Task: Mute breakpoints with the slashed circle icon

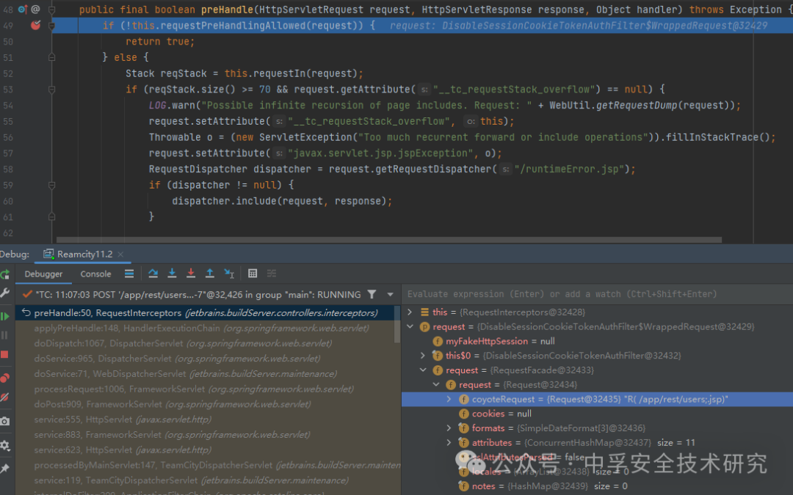Action: click(x=4, y=397)
